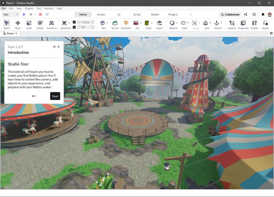
Task: Open the notifications bell
Action: click(263, 15)
